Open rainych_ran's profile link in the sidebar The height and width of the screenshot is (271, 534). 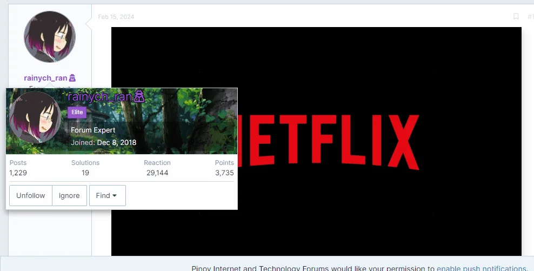point(45,78)
